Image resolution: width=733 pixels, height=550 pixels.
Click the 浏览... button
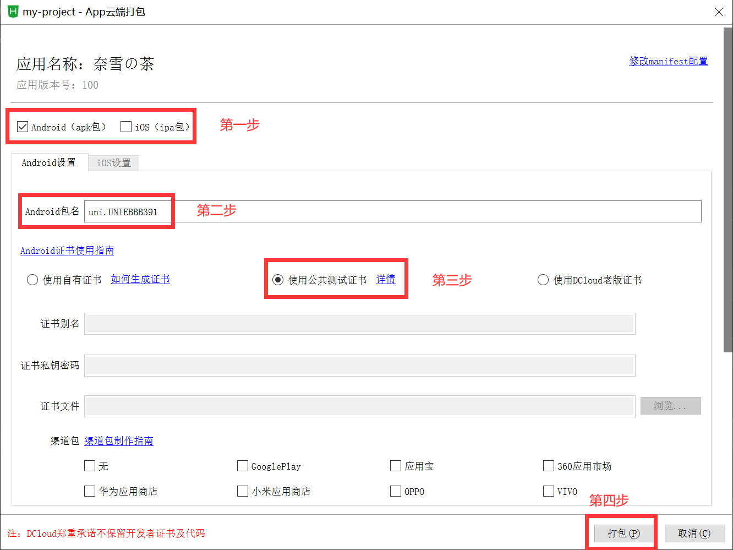pyautogui.click(x=670, y=406)
